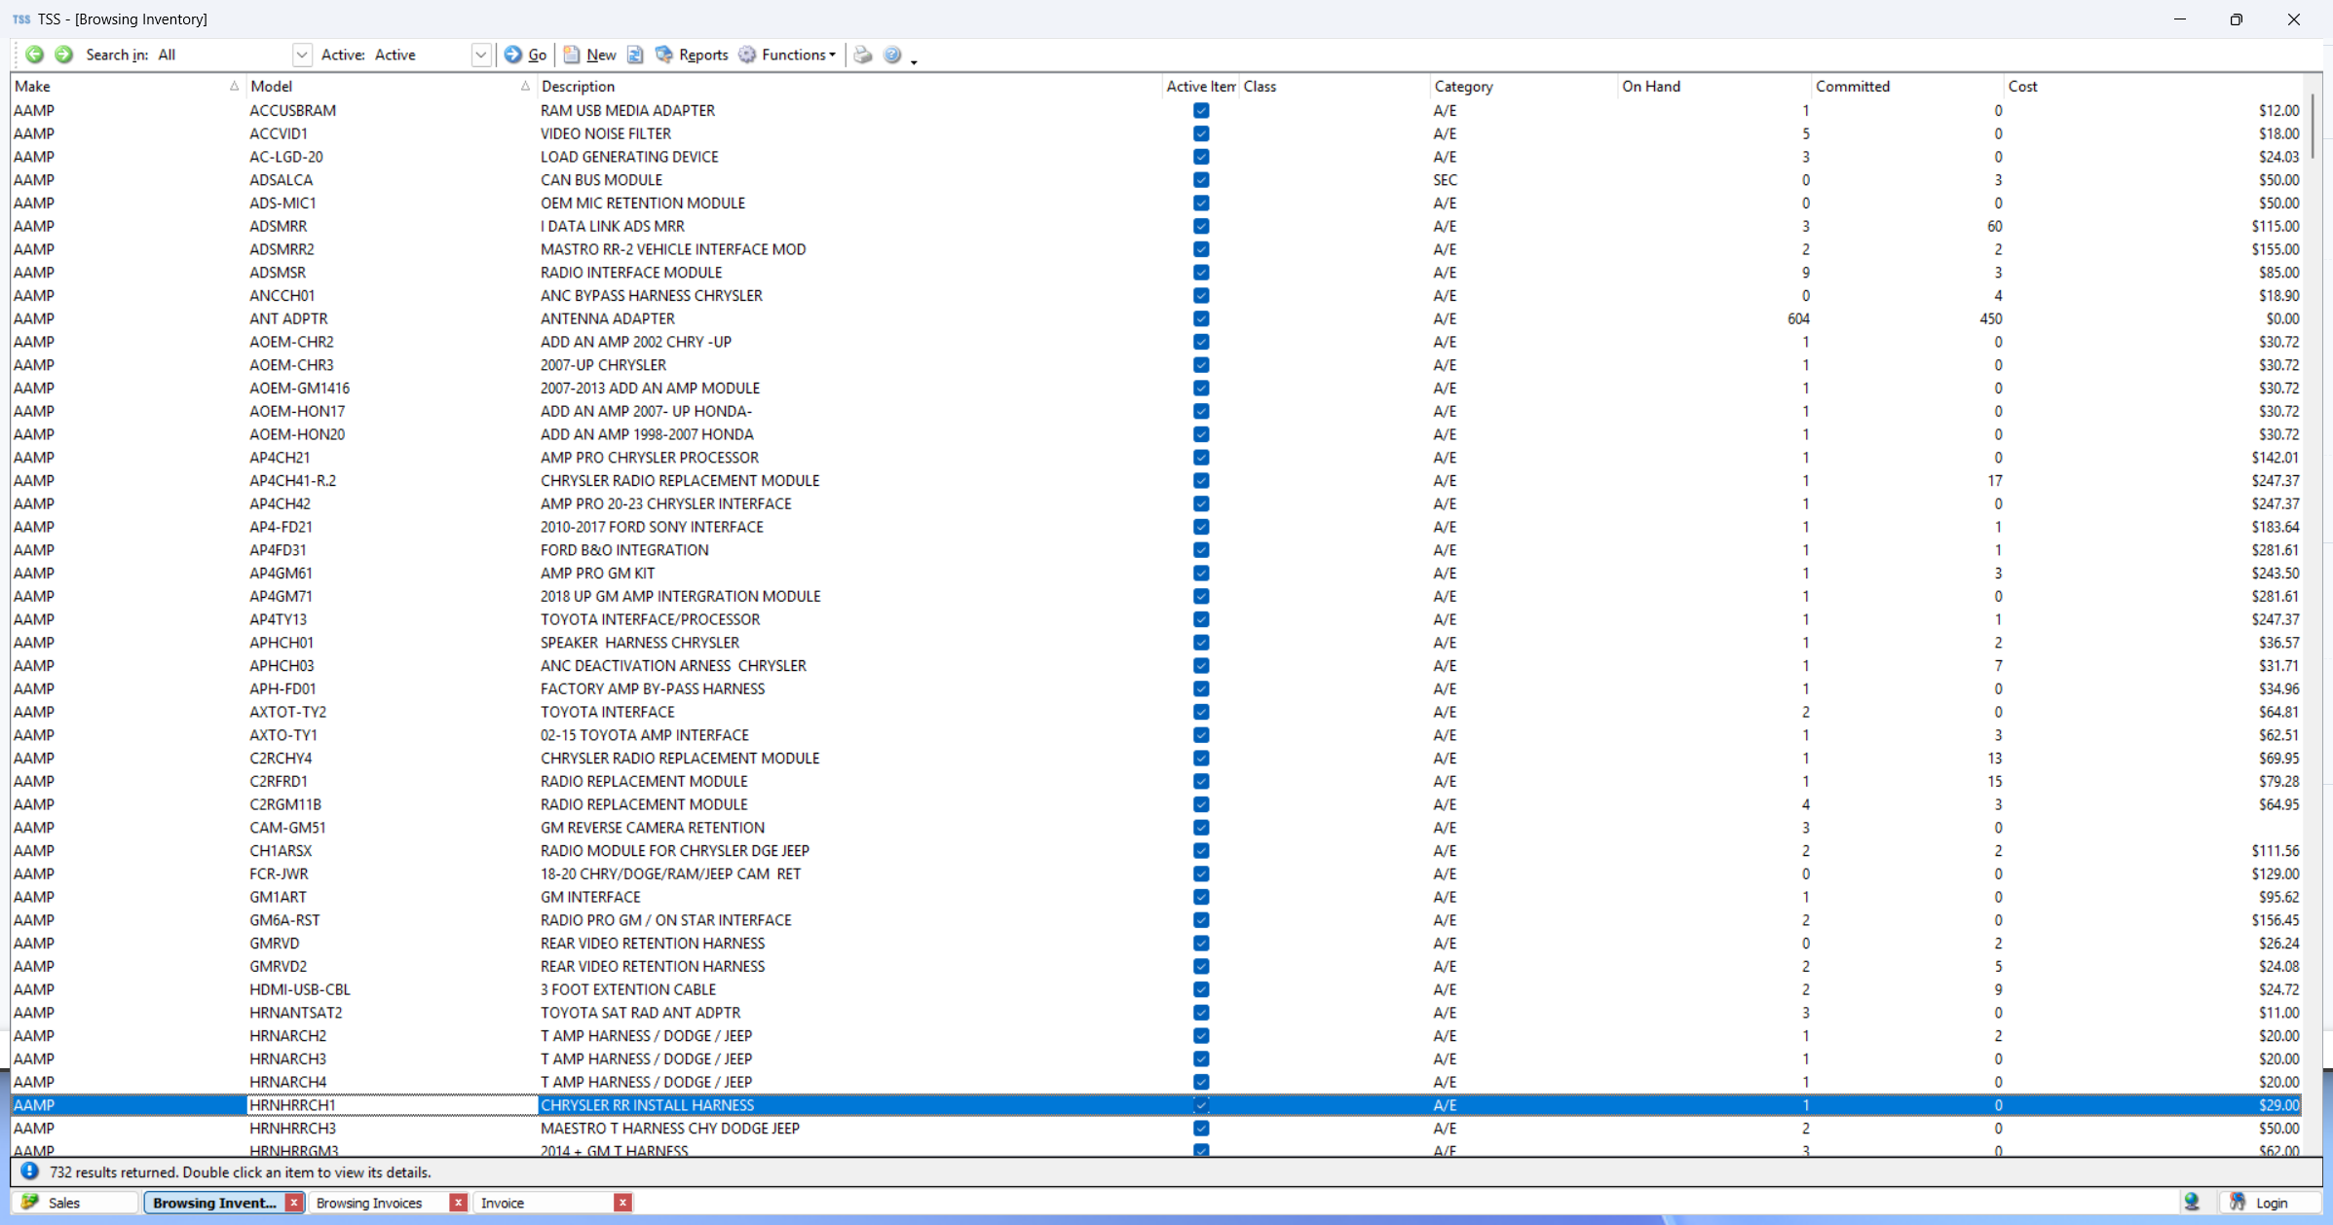Open the blue help question icon
Image resolution: width=2333 pixels, height=1225 pixels.
(891, 55)
